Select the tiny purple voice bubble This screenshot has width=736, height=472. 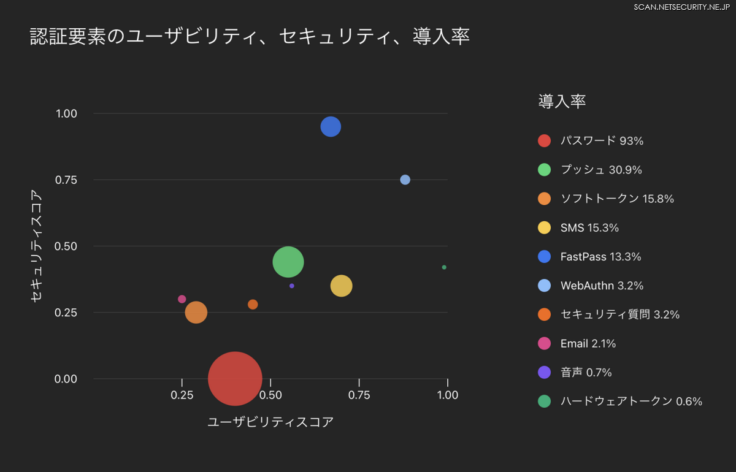pyautogui.click(x=292, y=286)
